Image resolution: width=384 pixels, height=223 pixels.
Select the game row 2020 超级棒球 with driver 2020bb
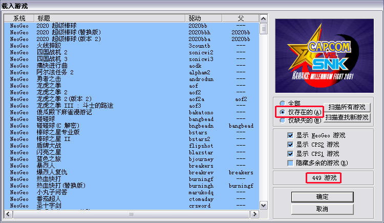pos(132,26)
